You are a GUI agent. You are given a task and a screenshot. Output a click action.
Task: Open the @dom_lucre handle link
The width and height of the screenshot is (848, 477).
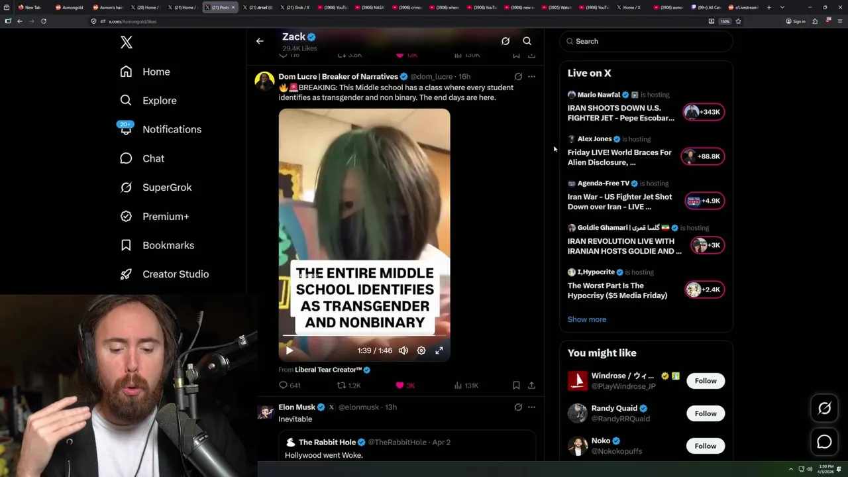click(431, 77)
